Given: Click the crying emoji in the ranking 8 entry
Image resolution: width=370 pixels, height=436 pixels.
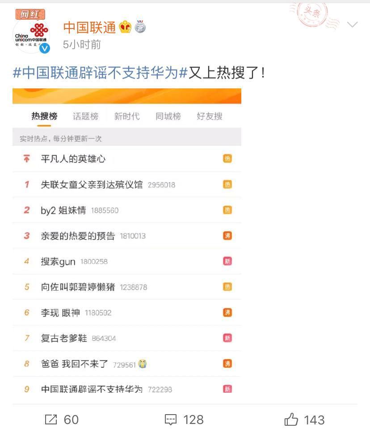Looking at the screenshot, I should (x=142, y=364).
